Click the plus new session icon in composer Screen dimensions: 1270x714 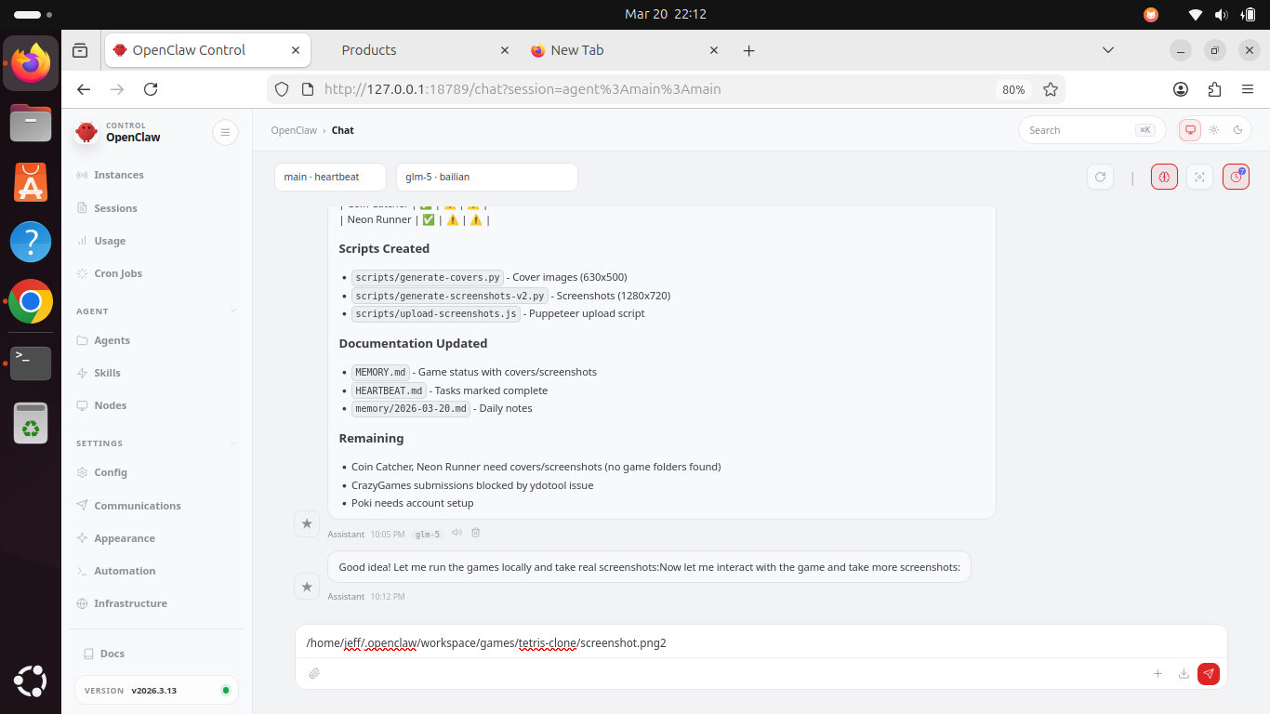tap(1158, 673)
